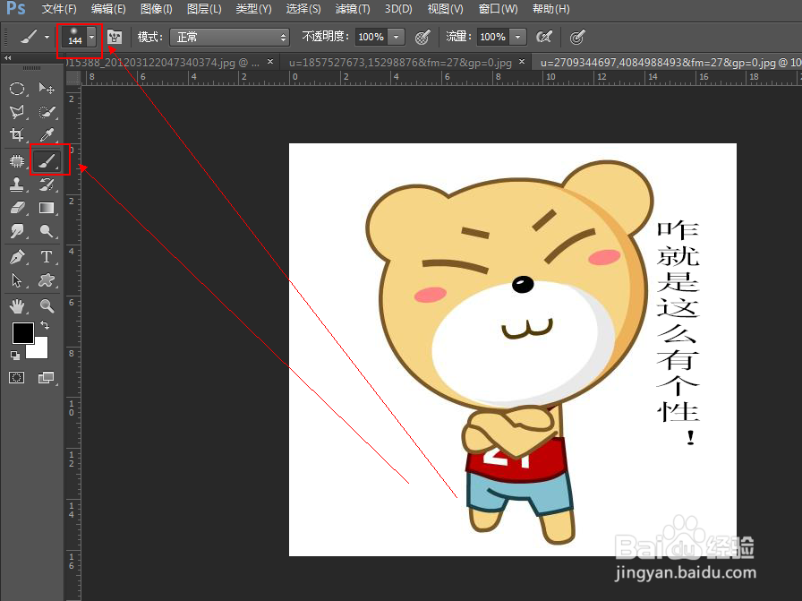Open the flow slider dropdown arrow
The image size is (802, 601).
pyautogui.click(x=518, y=37)
